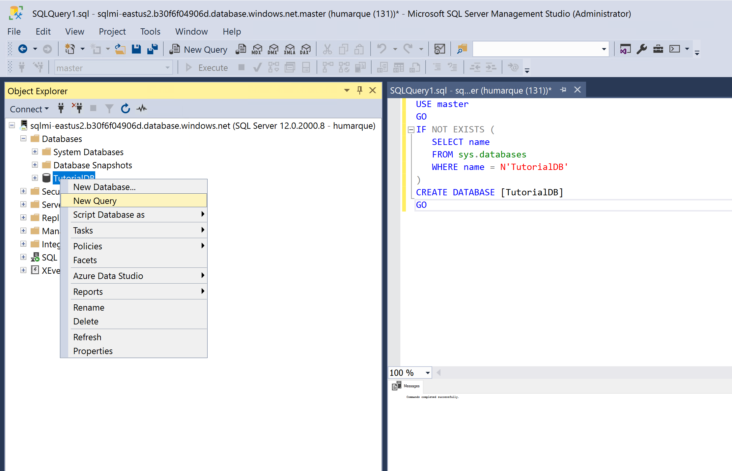Open the master database dropdown
This screenshot has height=471, width=732.
tap(167, 68)
